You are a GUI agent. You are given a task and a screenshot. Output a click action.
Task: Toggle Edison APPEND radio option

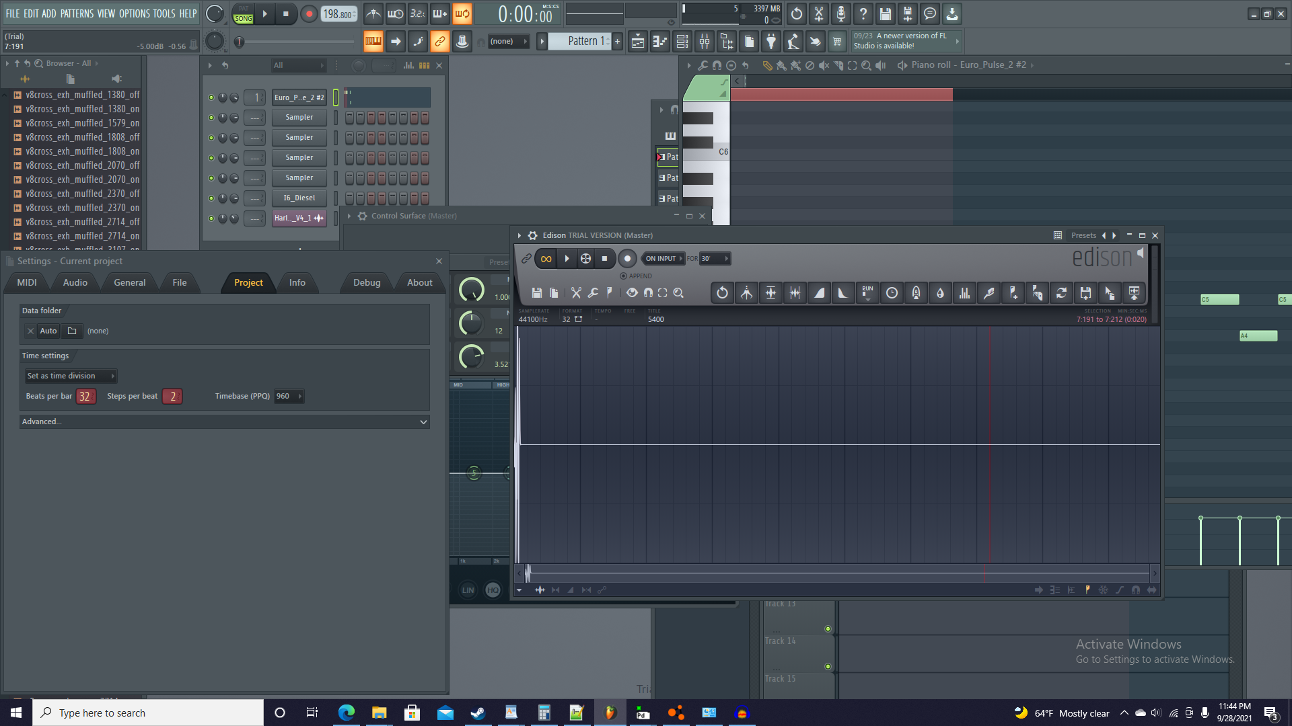[x=635, y=276]
